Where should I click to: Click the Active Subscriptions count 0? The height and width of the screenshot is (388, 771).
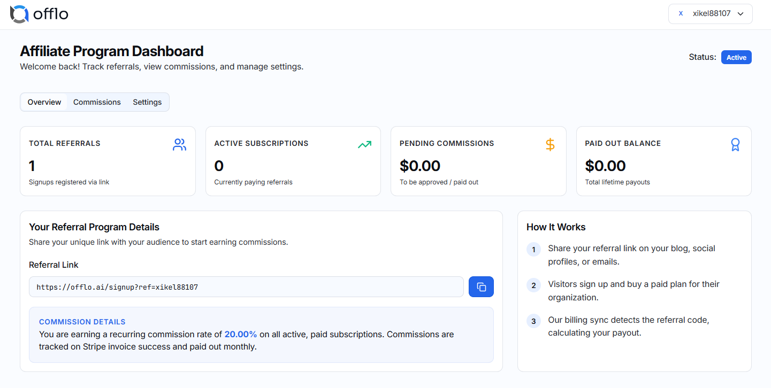coord(219,166)
